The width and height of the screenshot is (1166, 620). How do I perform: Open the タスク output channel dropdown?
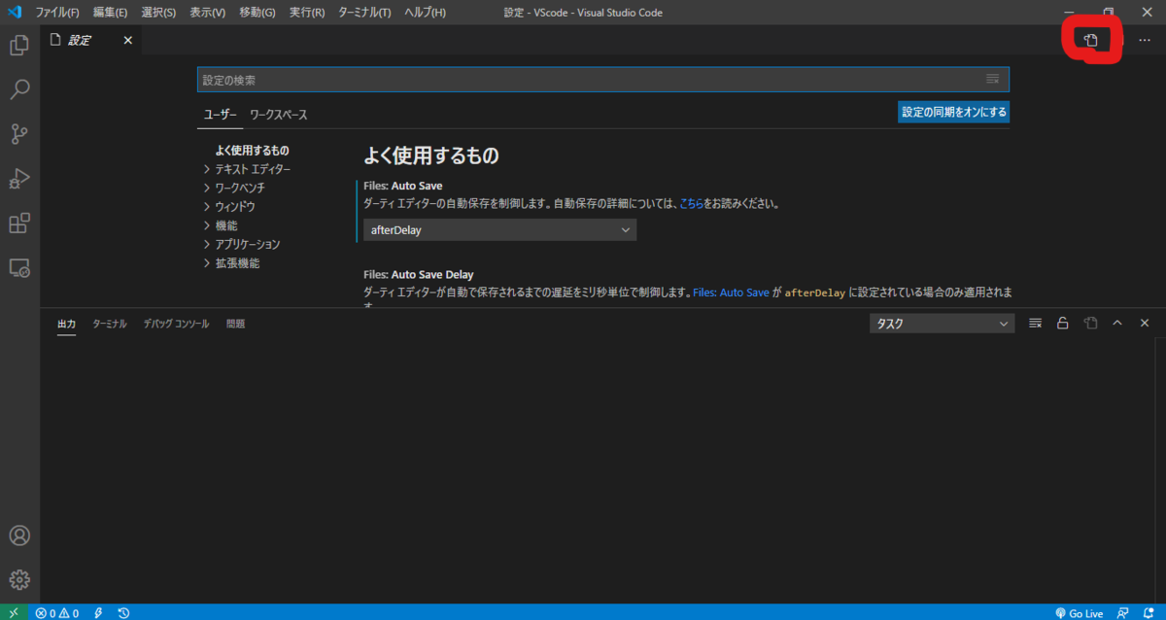click(942, 324)
